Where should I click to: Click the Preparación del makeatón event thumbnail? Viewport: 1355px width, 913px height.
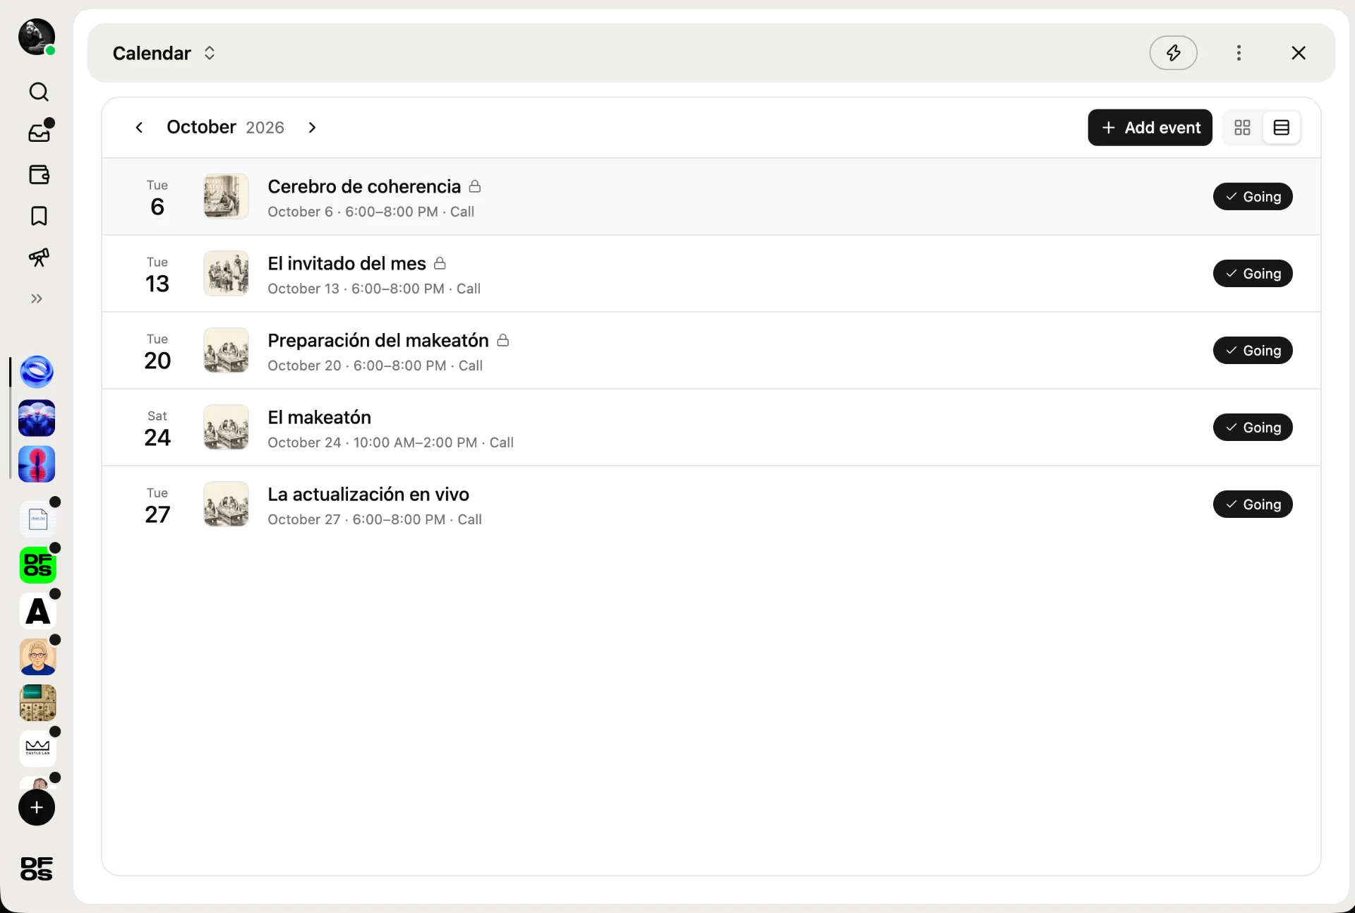pyautogui.click(x=226, y=351)
